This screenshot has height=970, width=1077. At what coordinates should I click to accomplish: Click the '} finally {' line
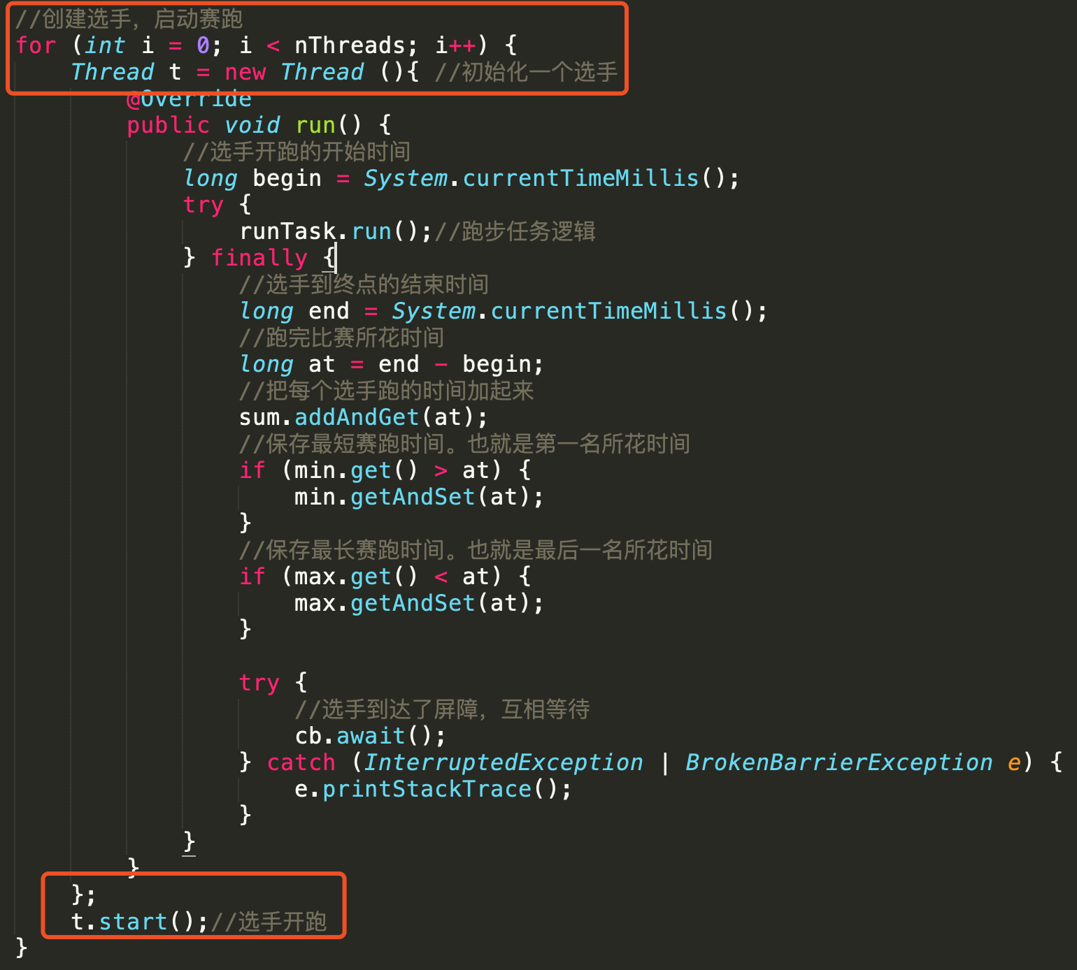pos(259,258)
